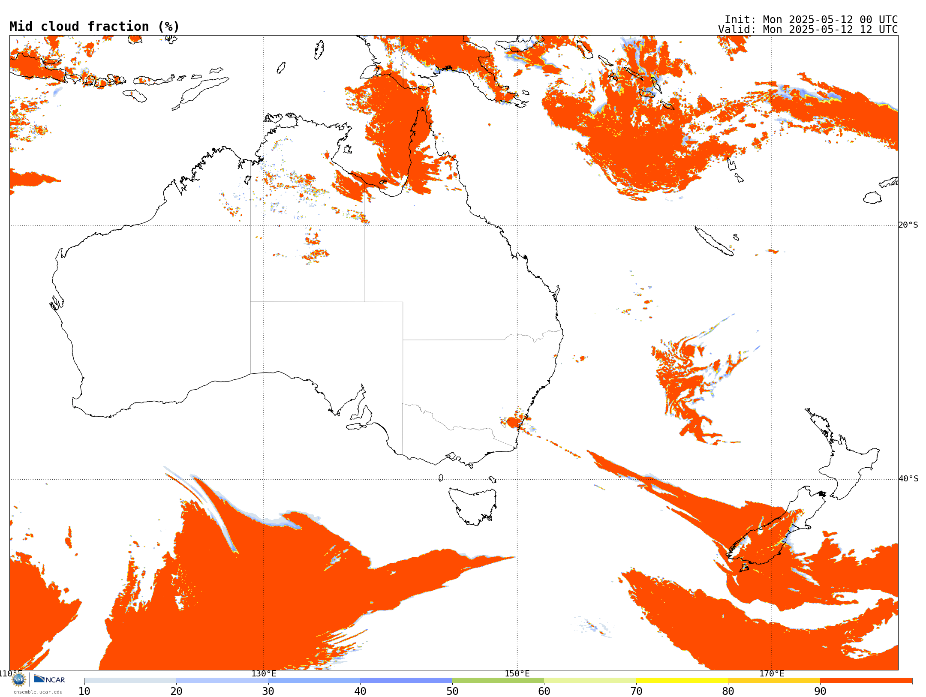Click the 'Mid cloud fraction (%)' title
The height and width of the screenshot is (697, 926).
94,27
